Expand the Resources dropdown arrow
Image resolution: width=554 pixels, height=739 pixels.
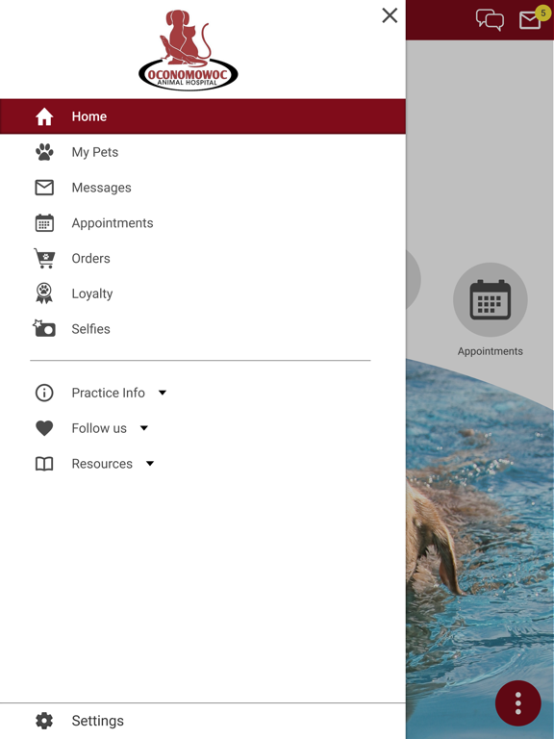(x=150, y=464)
